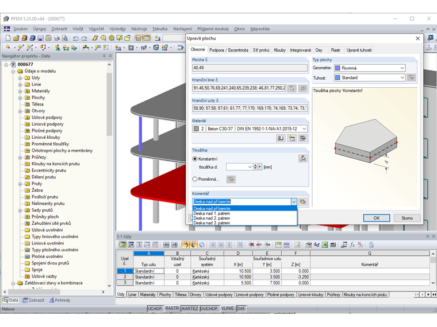
Task: Click the icon right of boundary line picker
Action: [x=302, y=88]
